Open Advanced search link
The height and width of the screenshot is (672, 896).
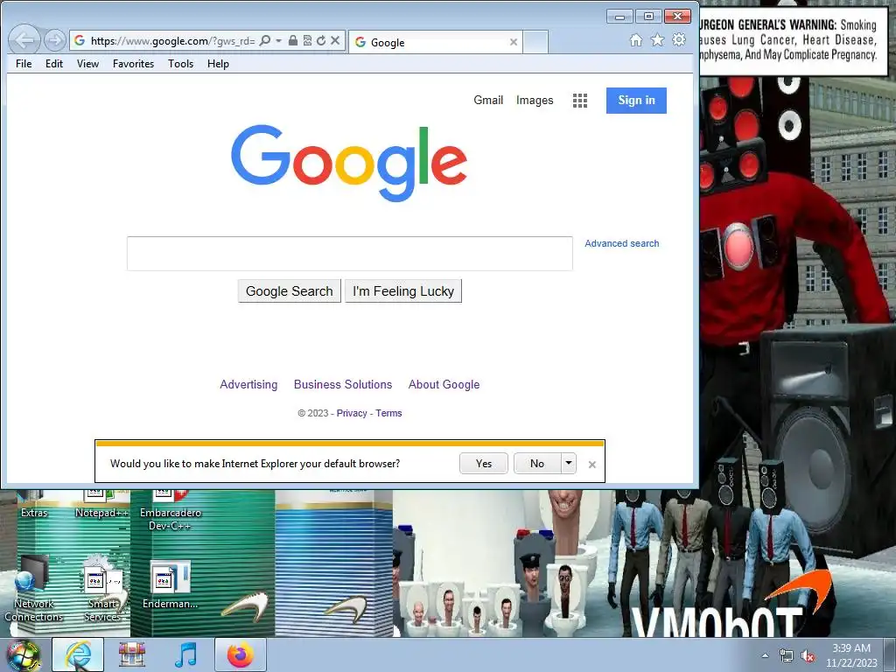(622, 243)
